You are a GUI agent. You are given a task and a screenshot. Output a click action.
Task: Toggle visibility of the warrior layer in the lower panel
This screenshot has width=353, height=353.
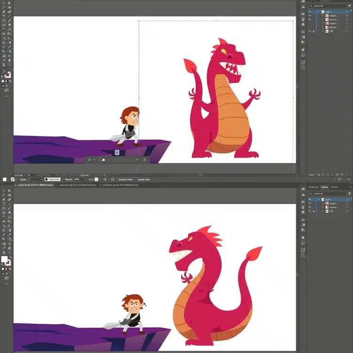(309, 207)
